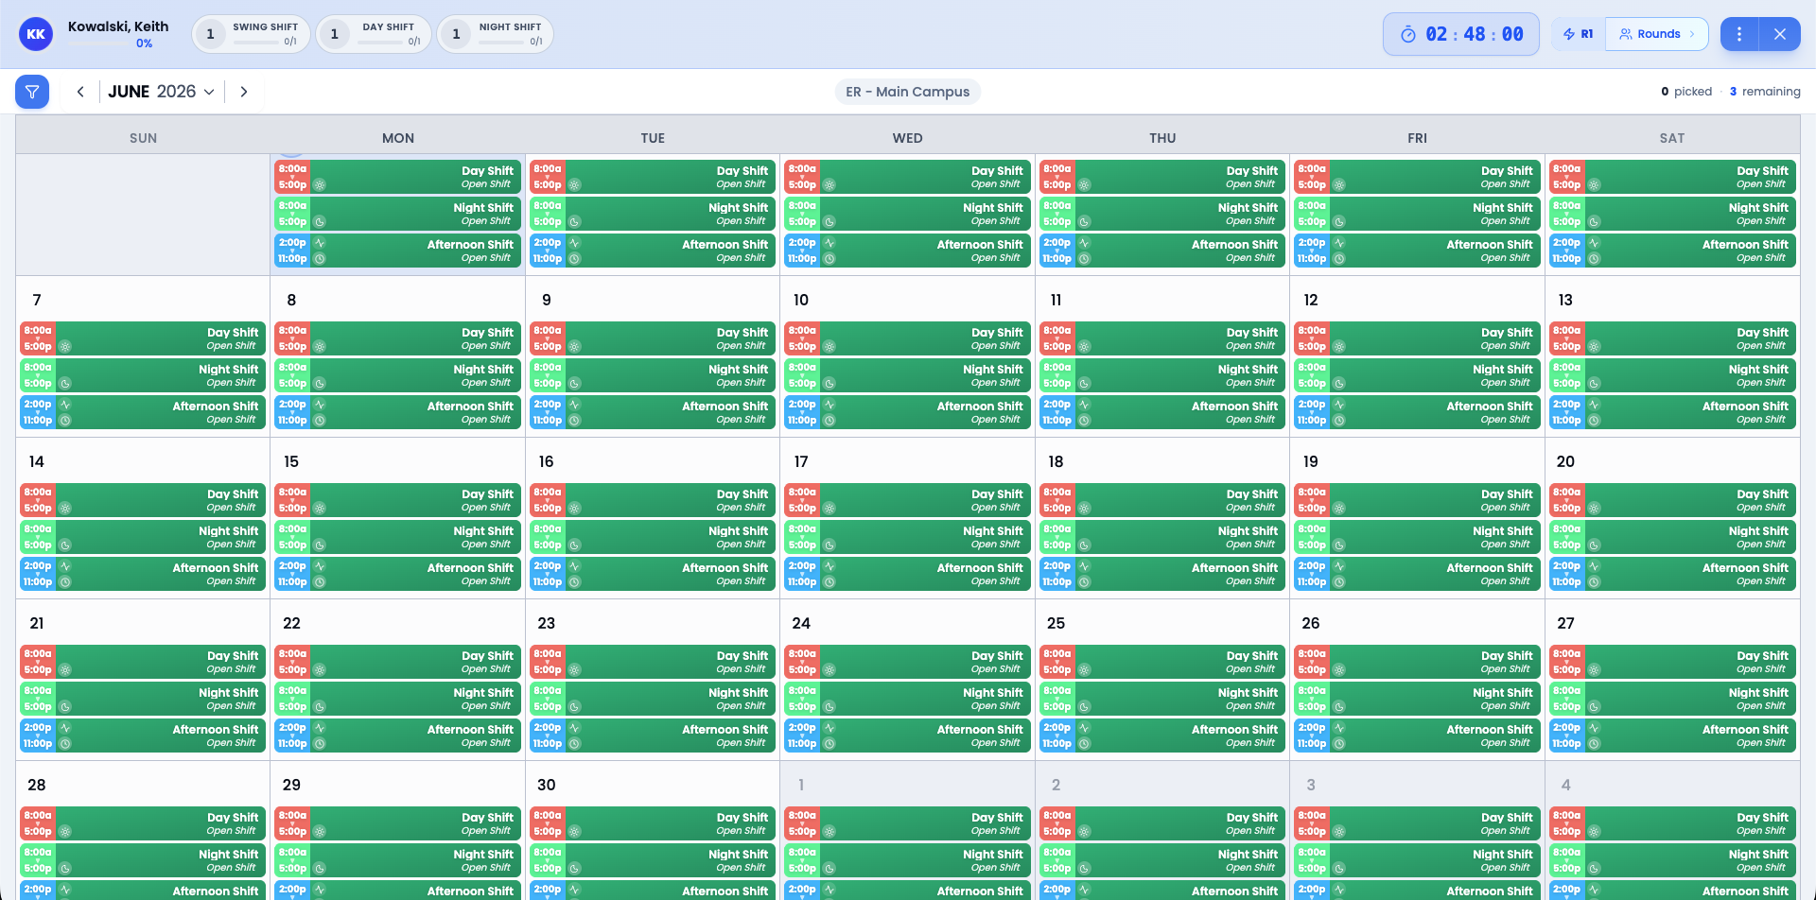Click the 02:48:00 countdown timer
Screen dimensions: 1816x900
tap(1461, 34)
